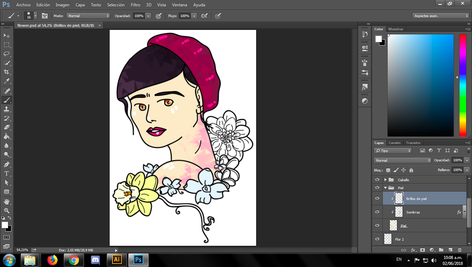Image resolution: width=472 pixels, height=267 pixels.
Task: Pick the Zoom tool
Action: point(7,211)
